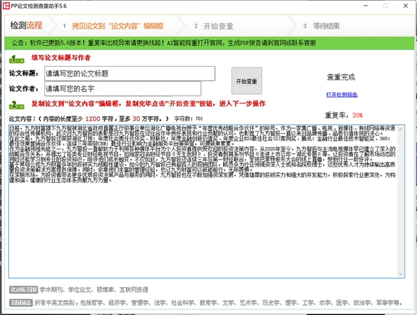The height and width of the screenshot is (315, 417).
Task: Click the green 公告 announcement bar
Action: (209, 43)
